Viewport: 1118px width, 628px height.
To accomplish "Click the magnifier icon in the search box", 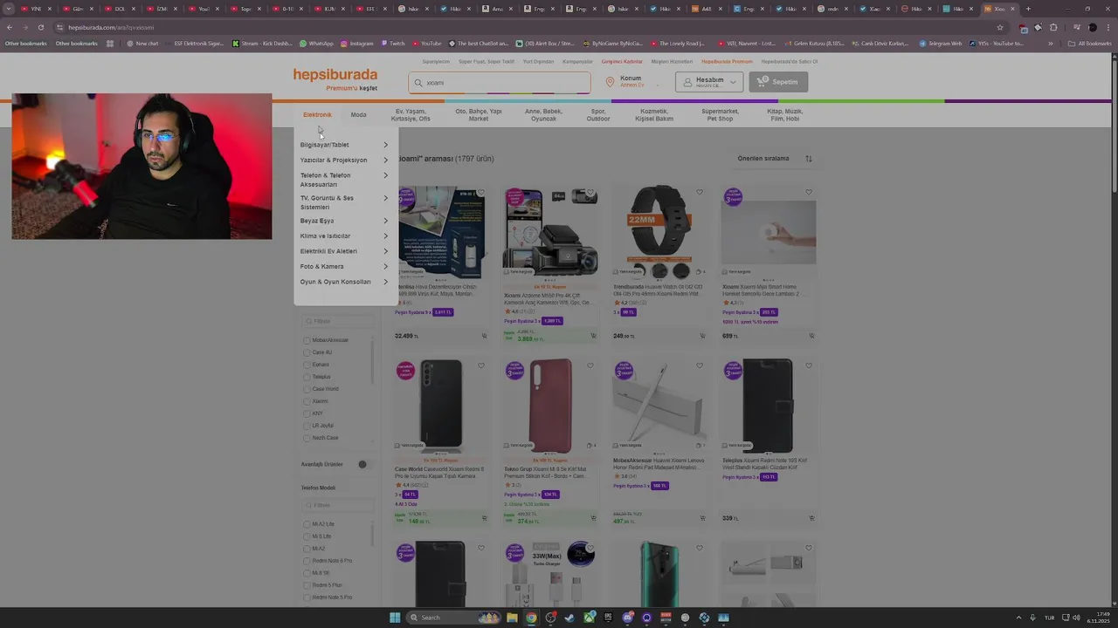I will tap(418, 83).
